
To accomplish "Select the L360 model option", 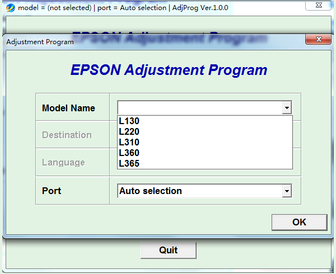I will click(x=129, y=153).
